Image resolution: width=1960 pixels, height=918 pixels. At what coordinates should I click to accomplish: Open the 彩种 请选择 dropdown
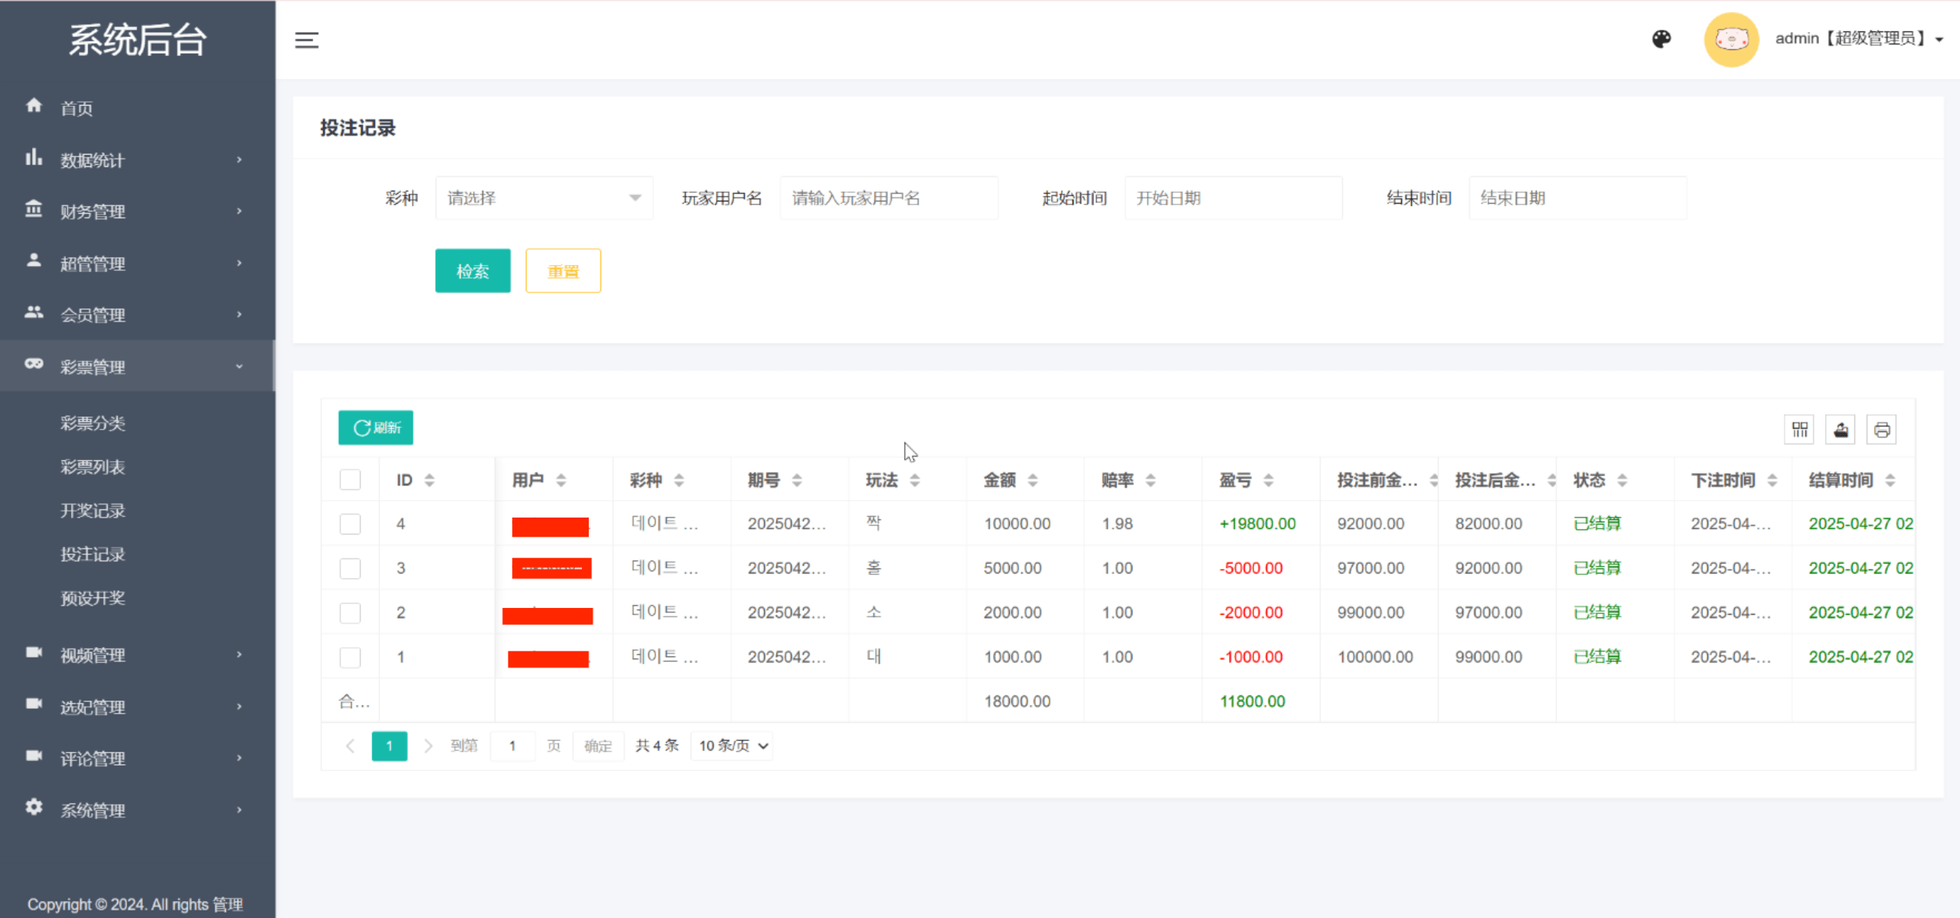point(544,198)
